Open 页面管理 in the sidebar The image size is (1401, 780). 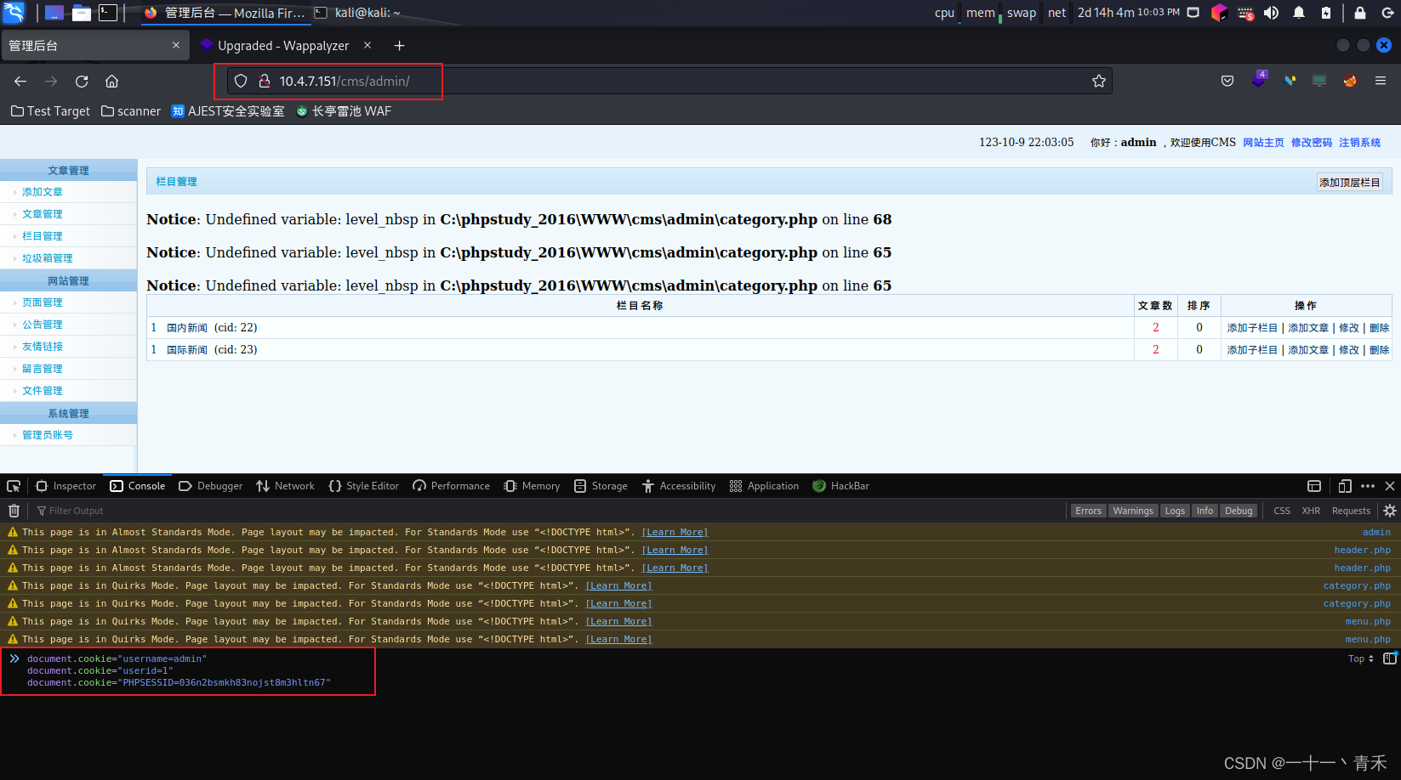pos(43,302)
